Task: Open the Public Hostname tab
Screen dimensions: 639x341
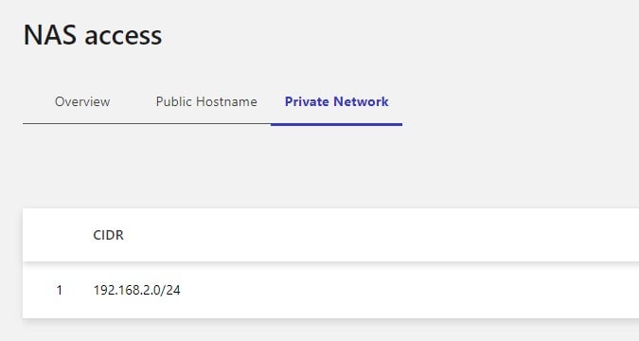Action: pos(206,101)
